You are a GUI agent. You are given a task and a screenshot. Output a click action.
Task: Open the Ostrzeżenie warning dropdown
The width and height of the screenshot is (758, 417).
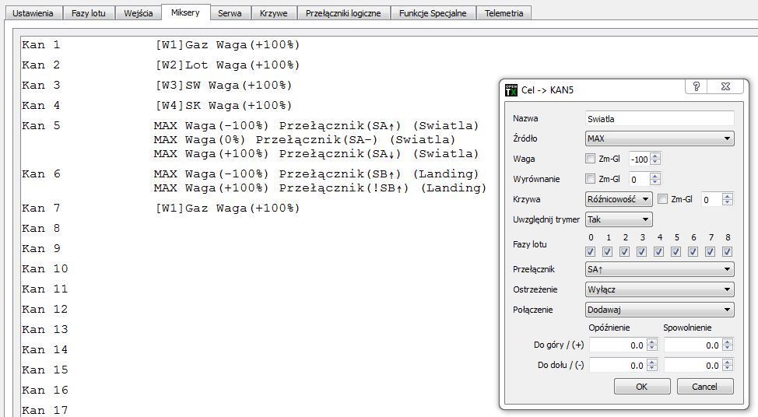point(659,289)
